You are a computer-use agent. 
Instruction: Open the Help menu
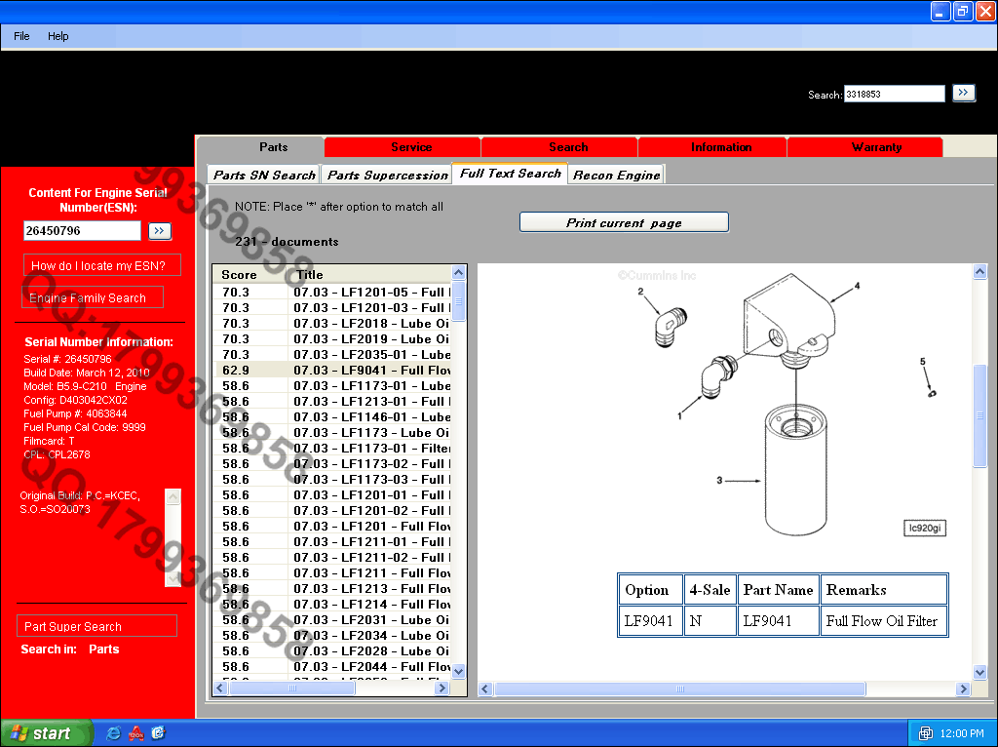pos(58,36)
